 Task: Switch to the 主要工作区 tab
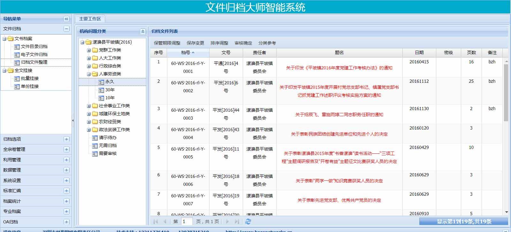90,19
